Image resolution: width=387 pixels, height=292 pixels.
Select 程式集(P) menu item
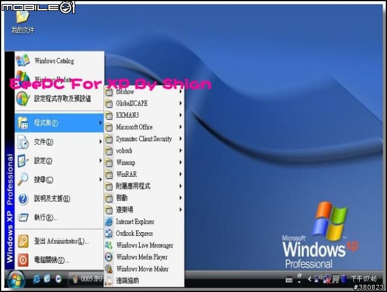pyautogui.click(x=59, y=123)
